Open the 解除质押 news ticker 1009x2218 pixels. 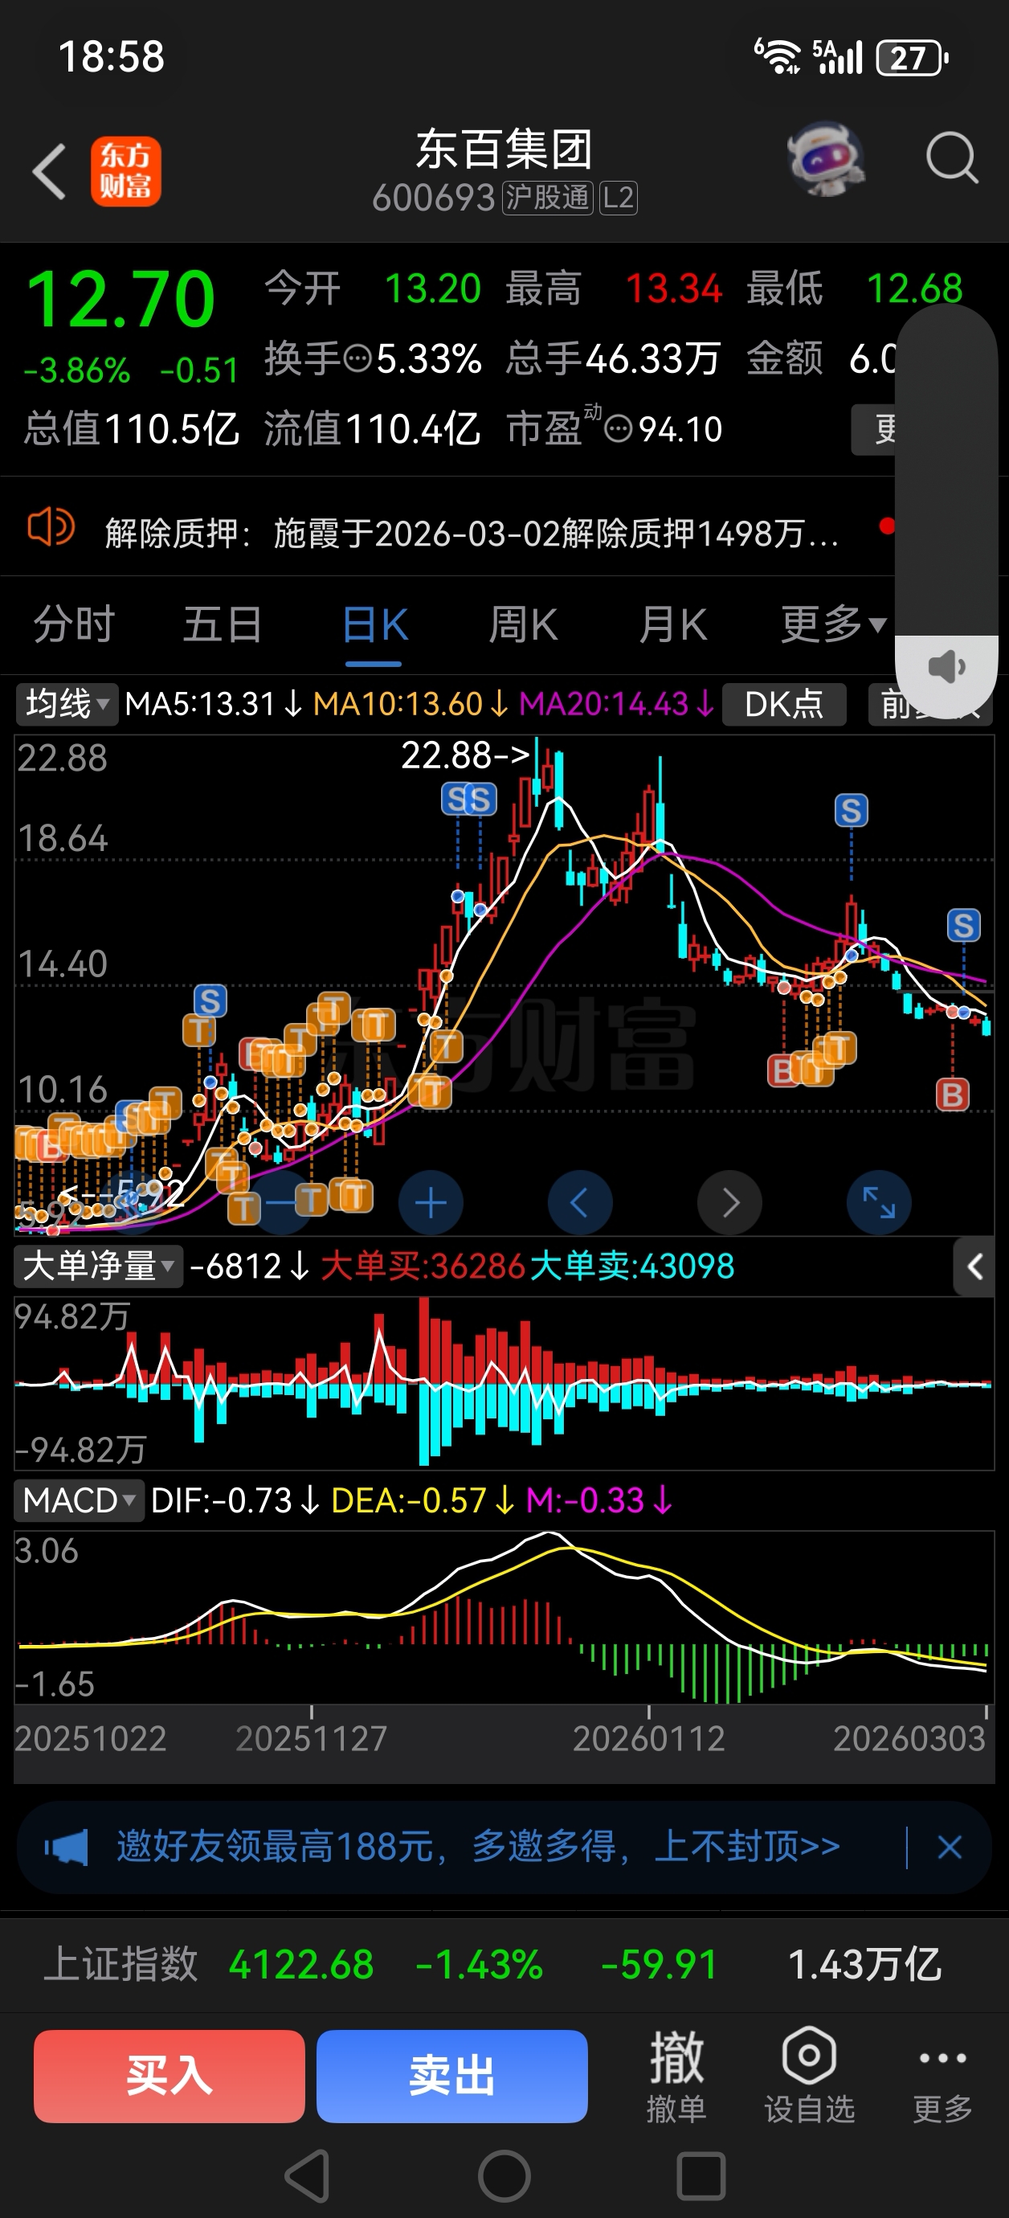pos(472,533)
